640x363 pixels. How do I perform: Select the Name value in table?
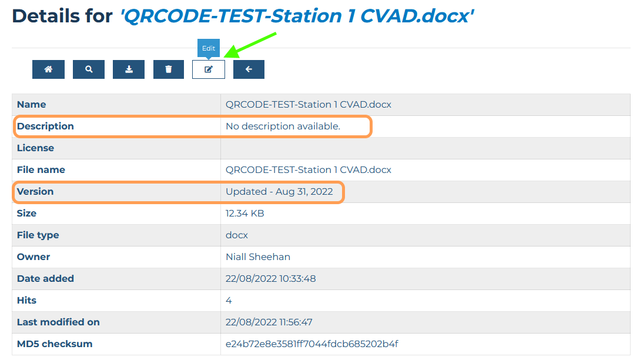[308, 105]
